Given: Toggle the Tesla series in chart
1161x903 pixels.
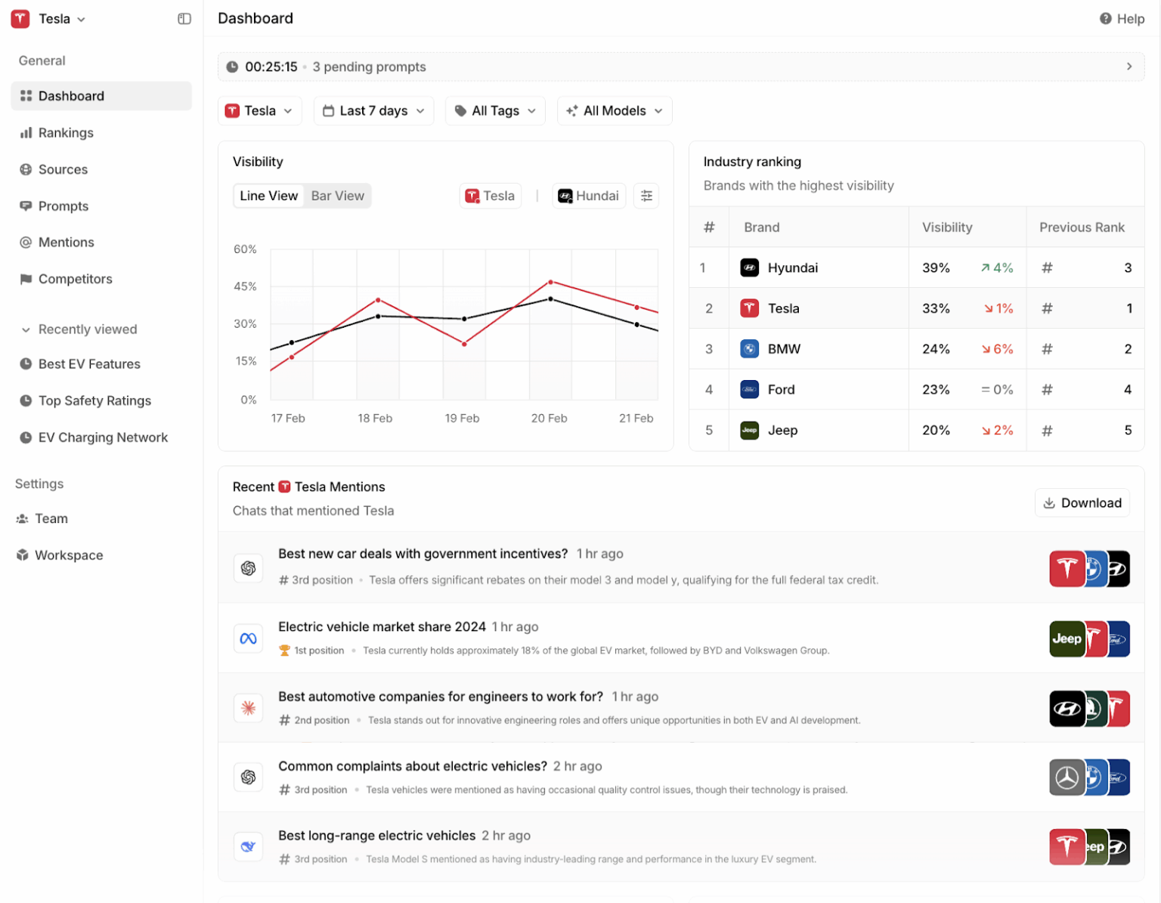Looking at the screenshot, I should click(x=491, y=196).
